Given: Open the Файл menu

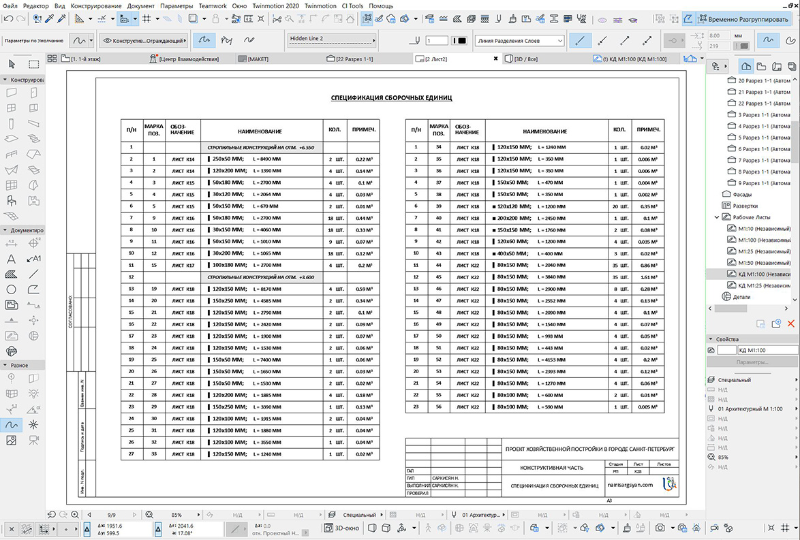Looking at the screenshot, I should point(10,5).
